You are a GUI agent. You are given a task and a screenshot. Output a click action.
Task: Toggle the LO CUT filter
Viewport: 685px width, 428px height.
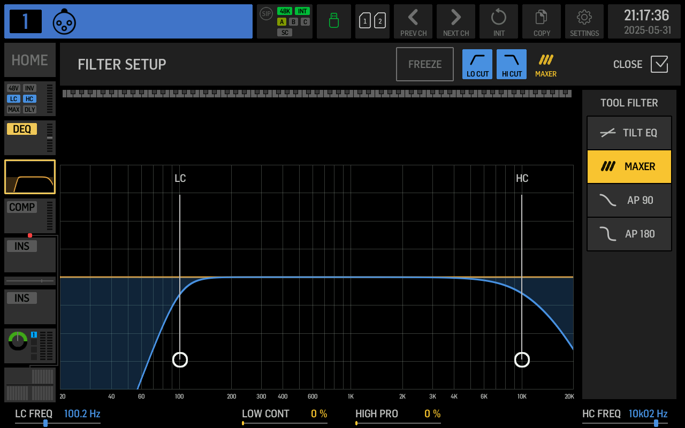pos(477,64)
